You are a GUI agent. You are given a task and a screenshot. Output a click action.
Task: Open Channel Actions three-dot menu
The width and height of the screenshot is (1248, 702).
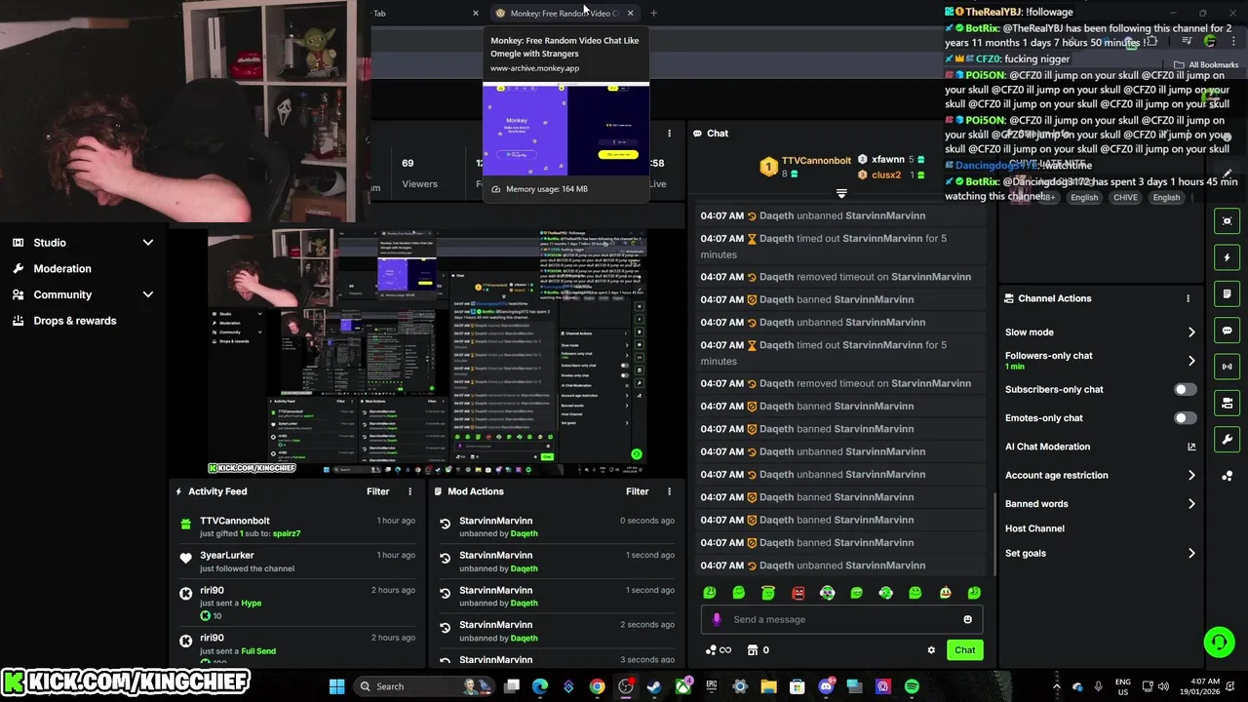tap(1188, 298)
